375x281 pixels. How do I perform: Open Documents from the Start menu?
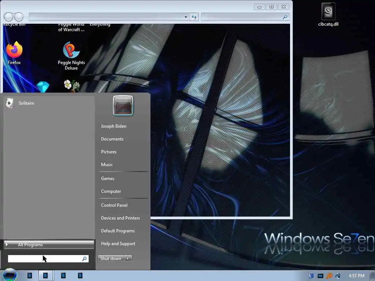pyautogui.click(x=112, y=139)
